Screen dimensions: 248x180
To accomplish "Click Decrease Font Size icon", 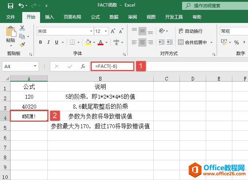I will (121, 31).
